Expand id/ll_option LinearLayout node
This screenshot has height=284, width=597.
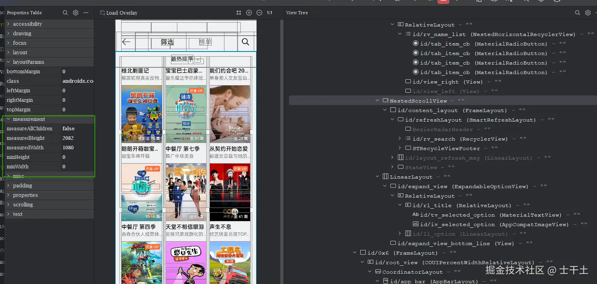[400, 234]
